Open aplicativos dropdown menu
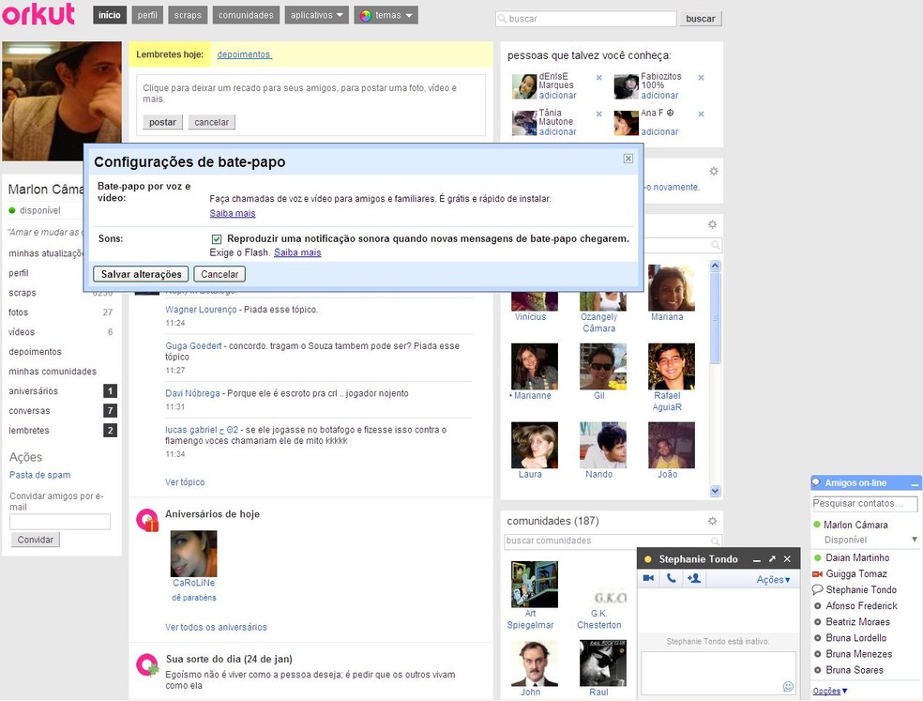This screenshot has width=923, height=701. (x=316, y=15)
